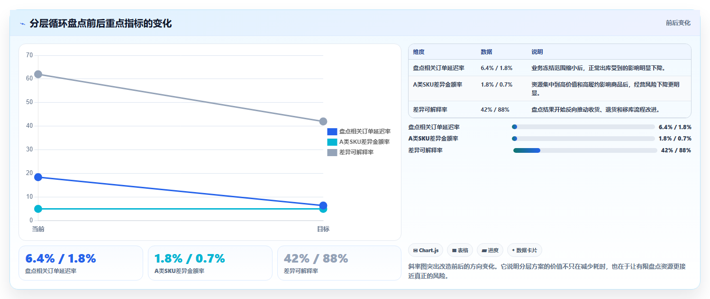
Task: Click progress label A类SKU差异金额率 beside bar
Action: click(433, 139)
